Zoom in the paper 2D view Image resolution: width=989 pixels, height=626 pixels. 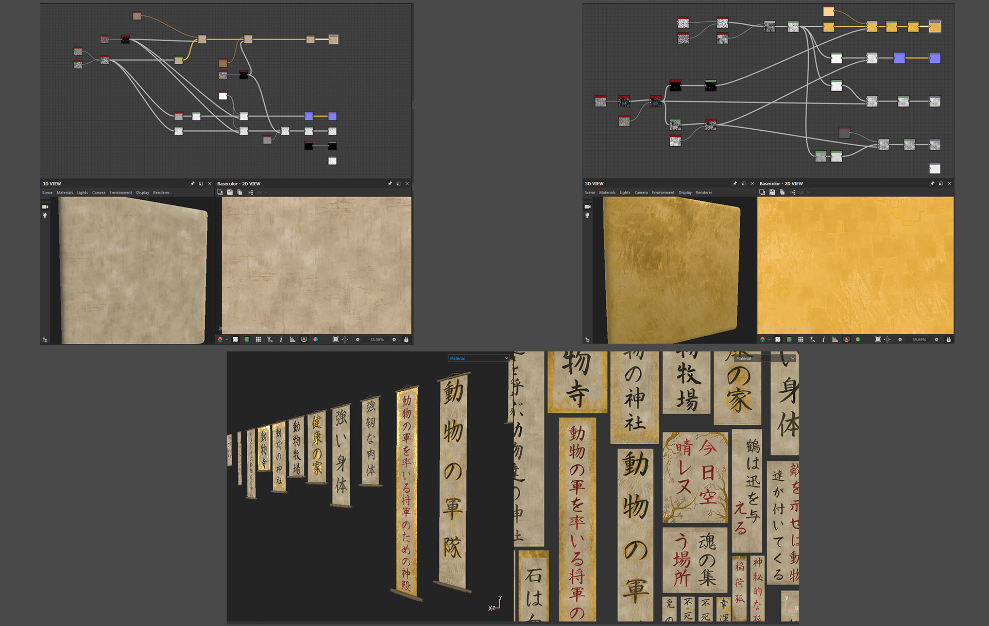pos(394,340)
